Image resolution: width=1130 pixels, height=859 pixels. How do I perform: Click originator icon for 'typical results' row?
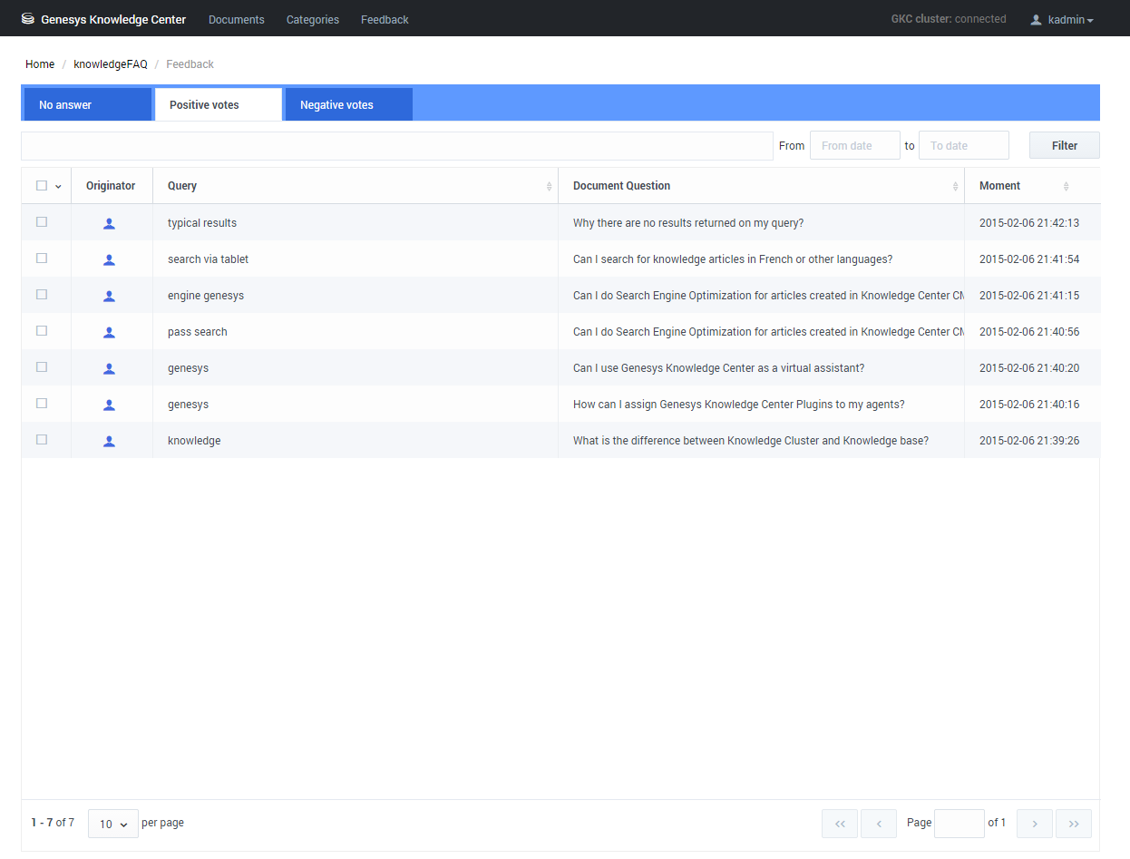(109, 223)
